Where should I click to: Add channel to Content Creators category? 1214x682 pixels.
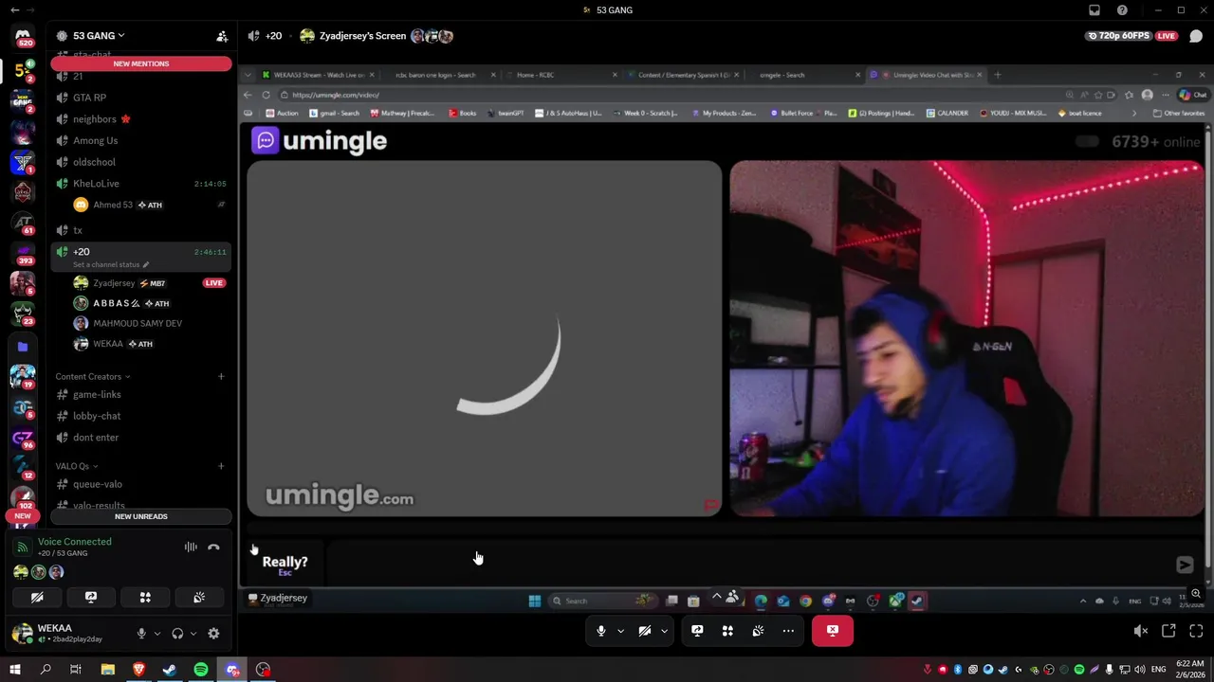221,377
